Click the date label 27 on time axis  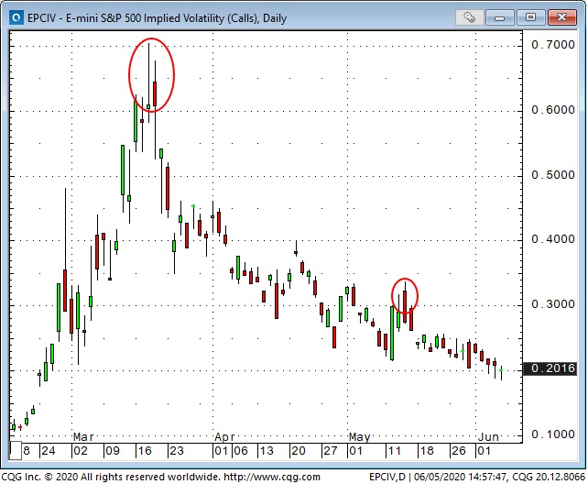point(331,451)
